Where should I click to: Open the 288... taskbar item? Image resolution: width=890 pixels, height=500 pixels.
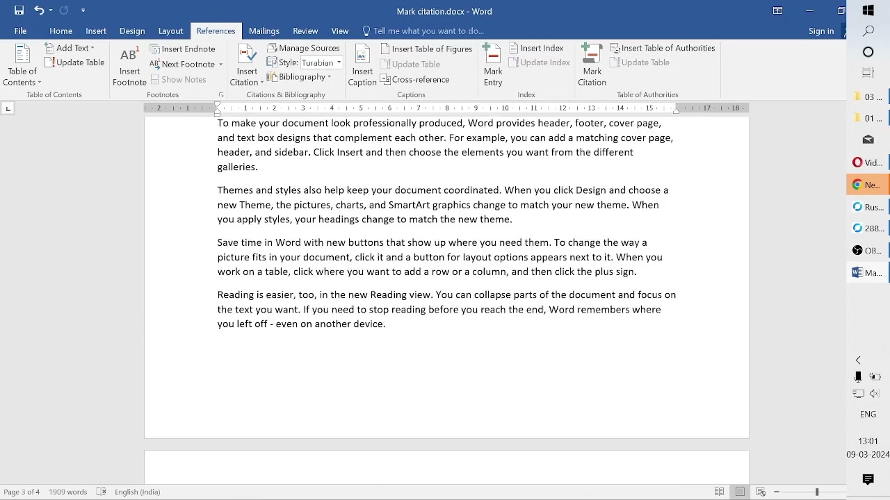pos(868,228)
